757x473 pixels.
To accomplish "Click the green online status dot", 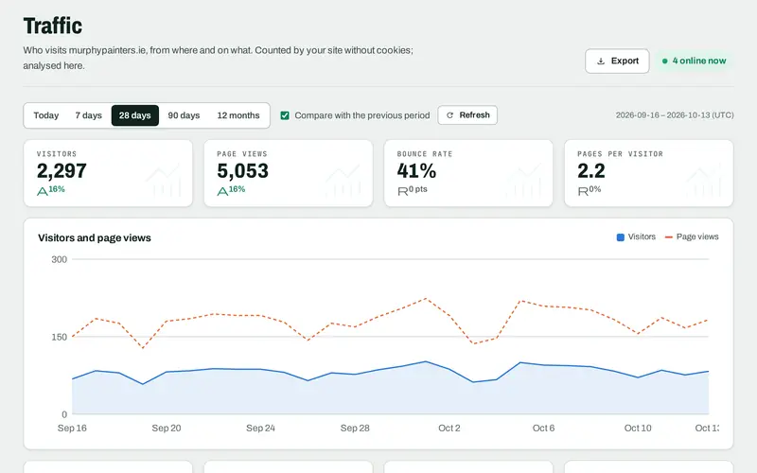I will (665, 61).
